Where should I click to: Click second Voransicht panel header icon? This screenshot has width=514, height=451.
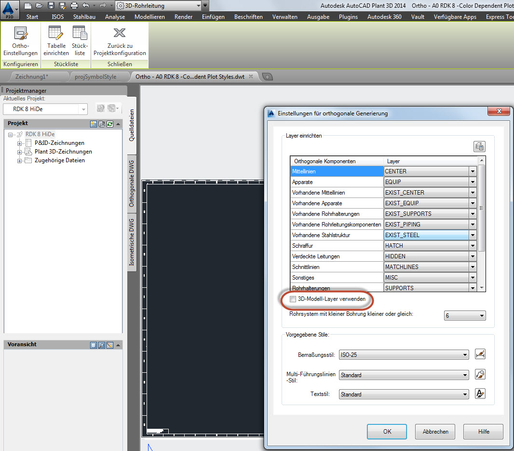pyautogui.click(x=102, y=345)
